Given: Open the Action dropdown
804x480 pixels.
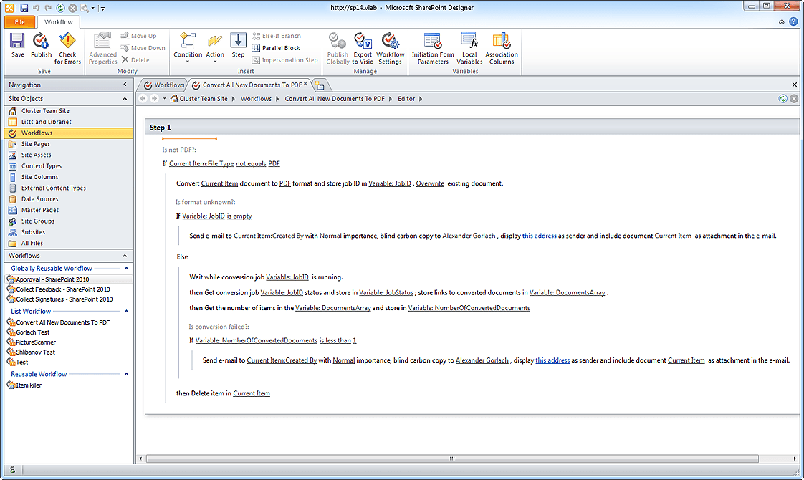Looking at the screenshot, I should click(x=215, y=48).
